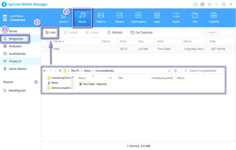This screenshot has width=236, height=150.
Task: Click the Delete button
Action: click(92, 33)
